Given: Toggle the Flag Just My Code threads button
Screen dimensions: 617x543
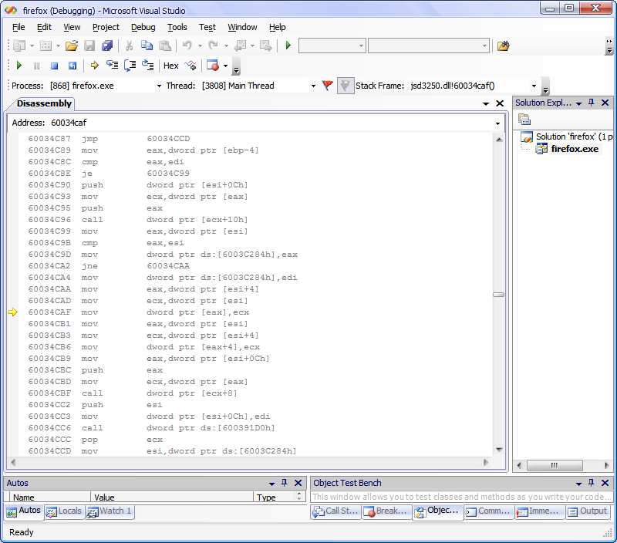Looking at the screenshot, I should point(346,86).
